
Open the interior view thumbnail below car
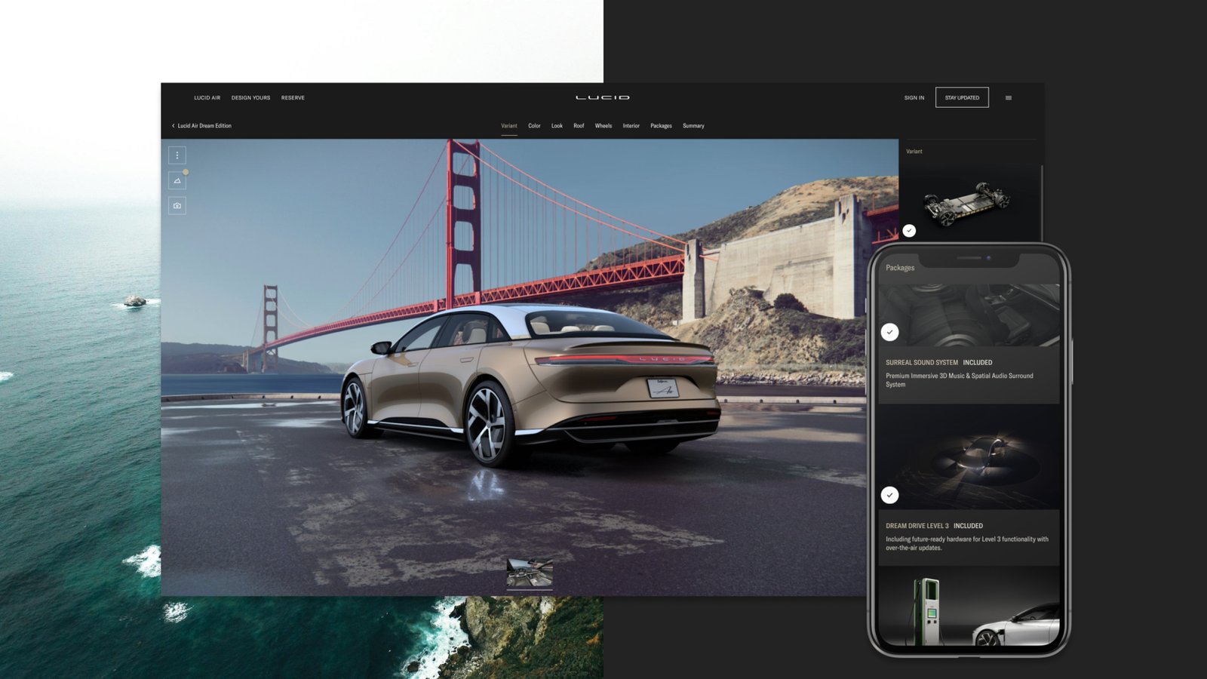click(x=530, y=573)
